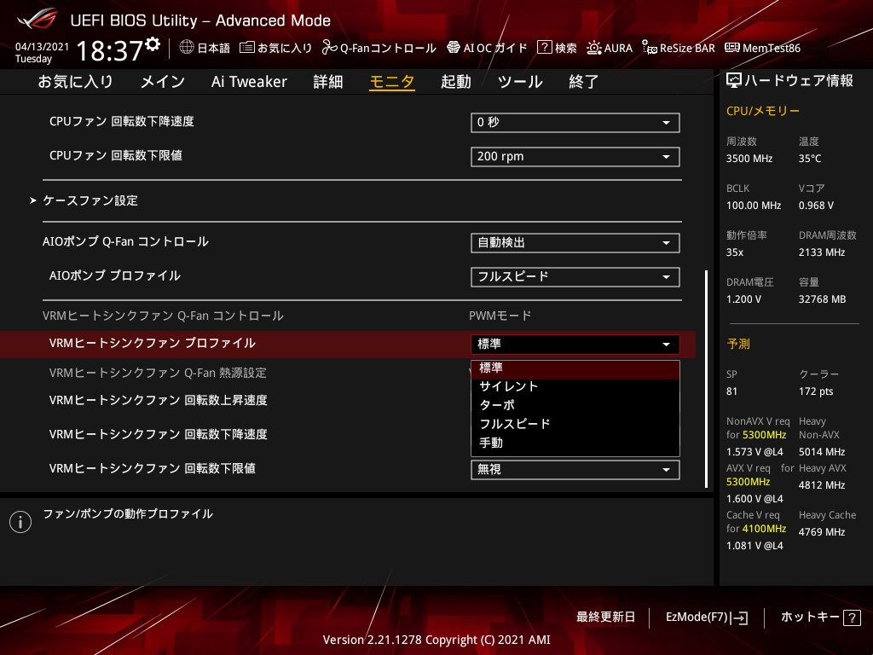
Task: Click the ホットキー label
Action: 810,617
